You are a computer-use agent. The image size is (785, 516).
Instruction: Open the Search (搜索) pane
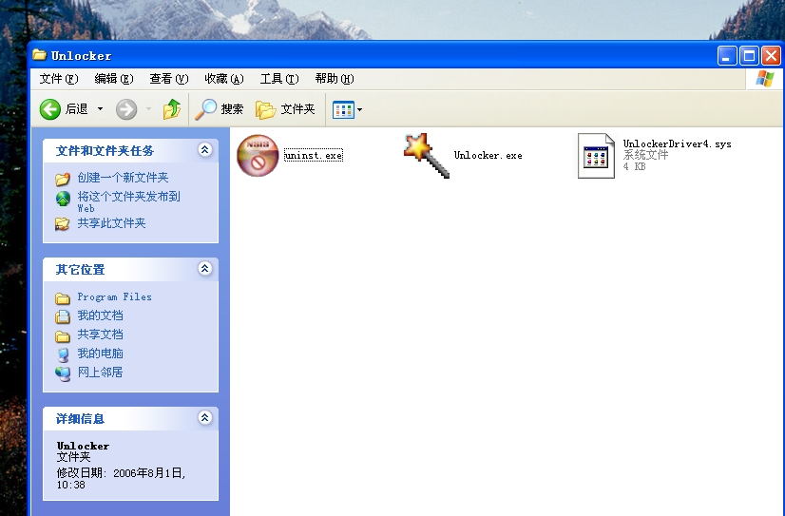tap(220, 109)
